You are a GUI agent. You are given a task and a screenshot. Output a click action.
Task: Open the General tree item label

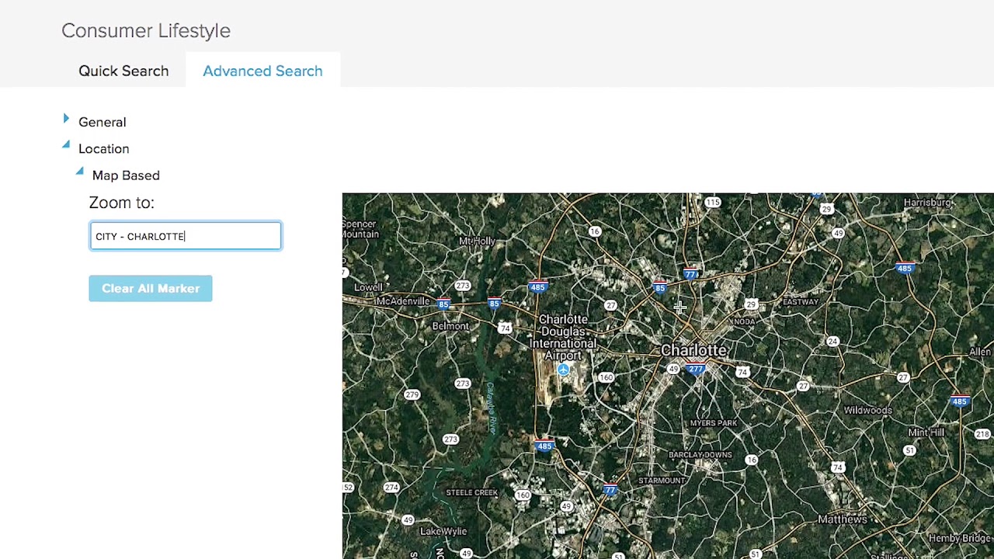[102, 122]
